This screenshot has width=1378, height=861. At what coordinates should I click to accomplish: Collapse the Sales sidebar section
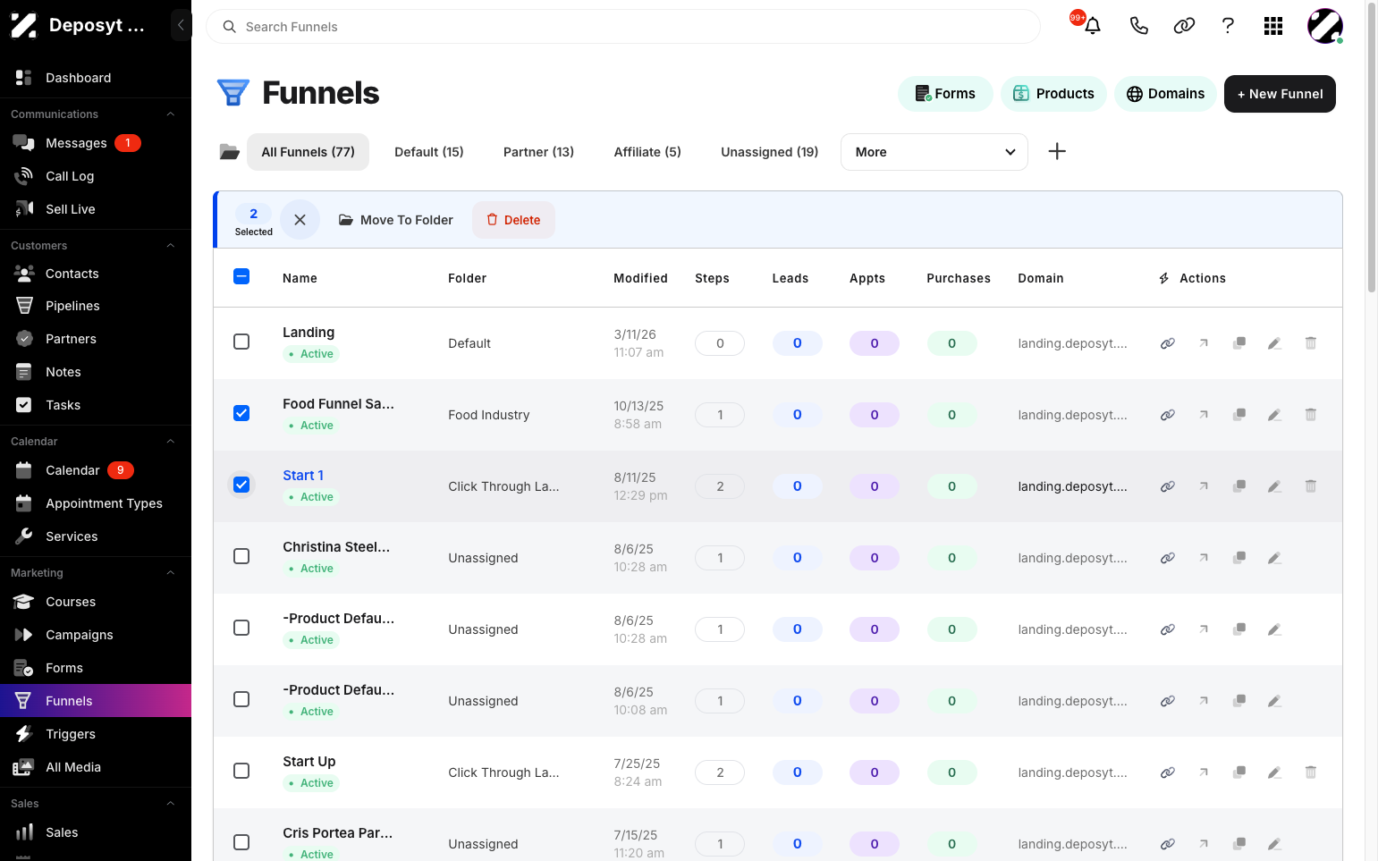(170, 804)
